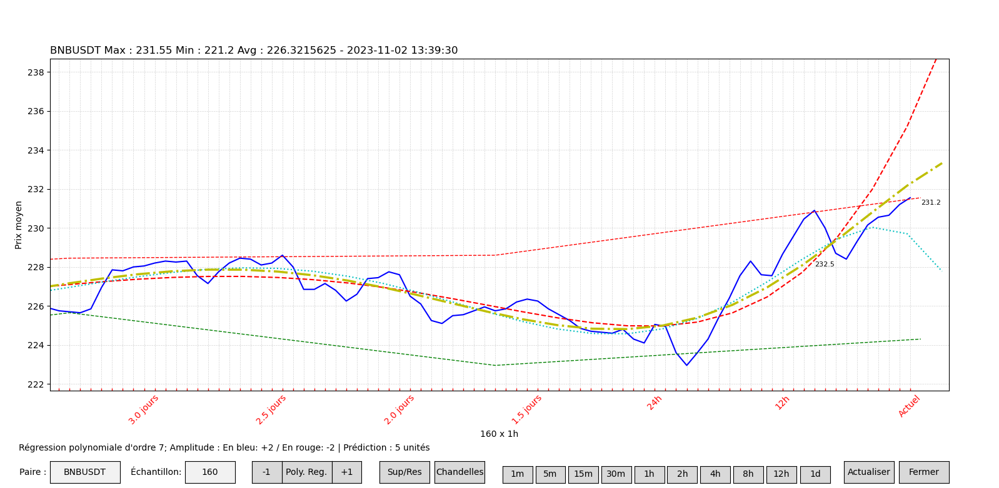Toggle the Poly. Reg. button
Image resolution: width=999 pixels, height=488 pixels.
(306, 472)
